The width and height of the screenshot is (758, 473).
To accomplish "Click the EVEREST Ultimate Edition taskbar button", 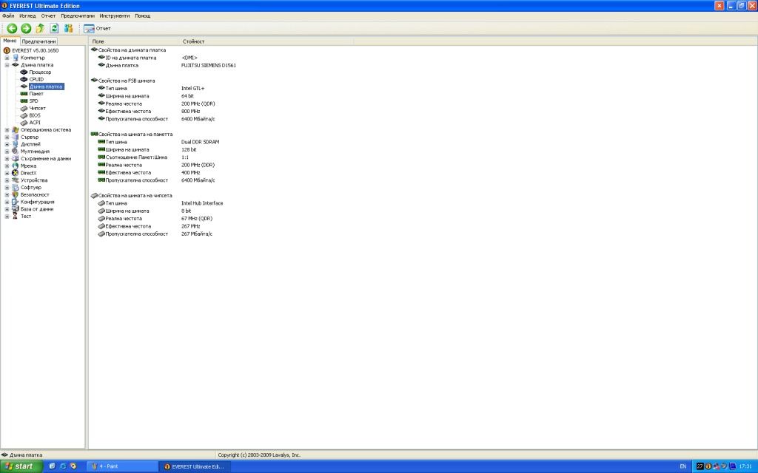I will click(x=195, y=467).
